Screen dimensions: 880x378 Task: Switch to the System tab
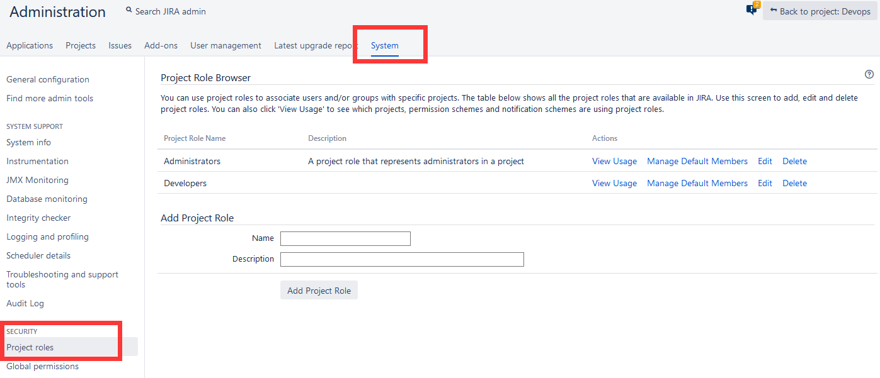click(x=384, y=45)
